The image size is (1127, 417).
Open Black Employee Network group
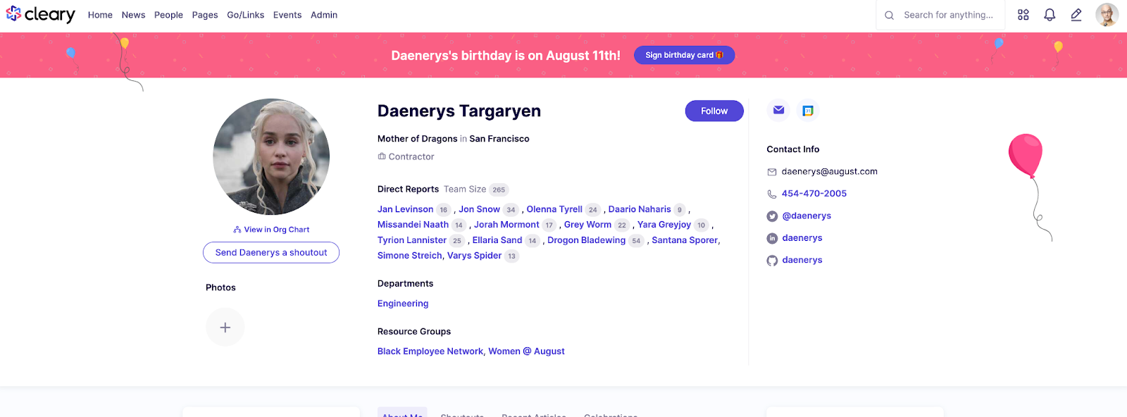[x=430, y=351]
